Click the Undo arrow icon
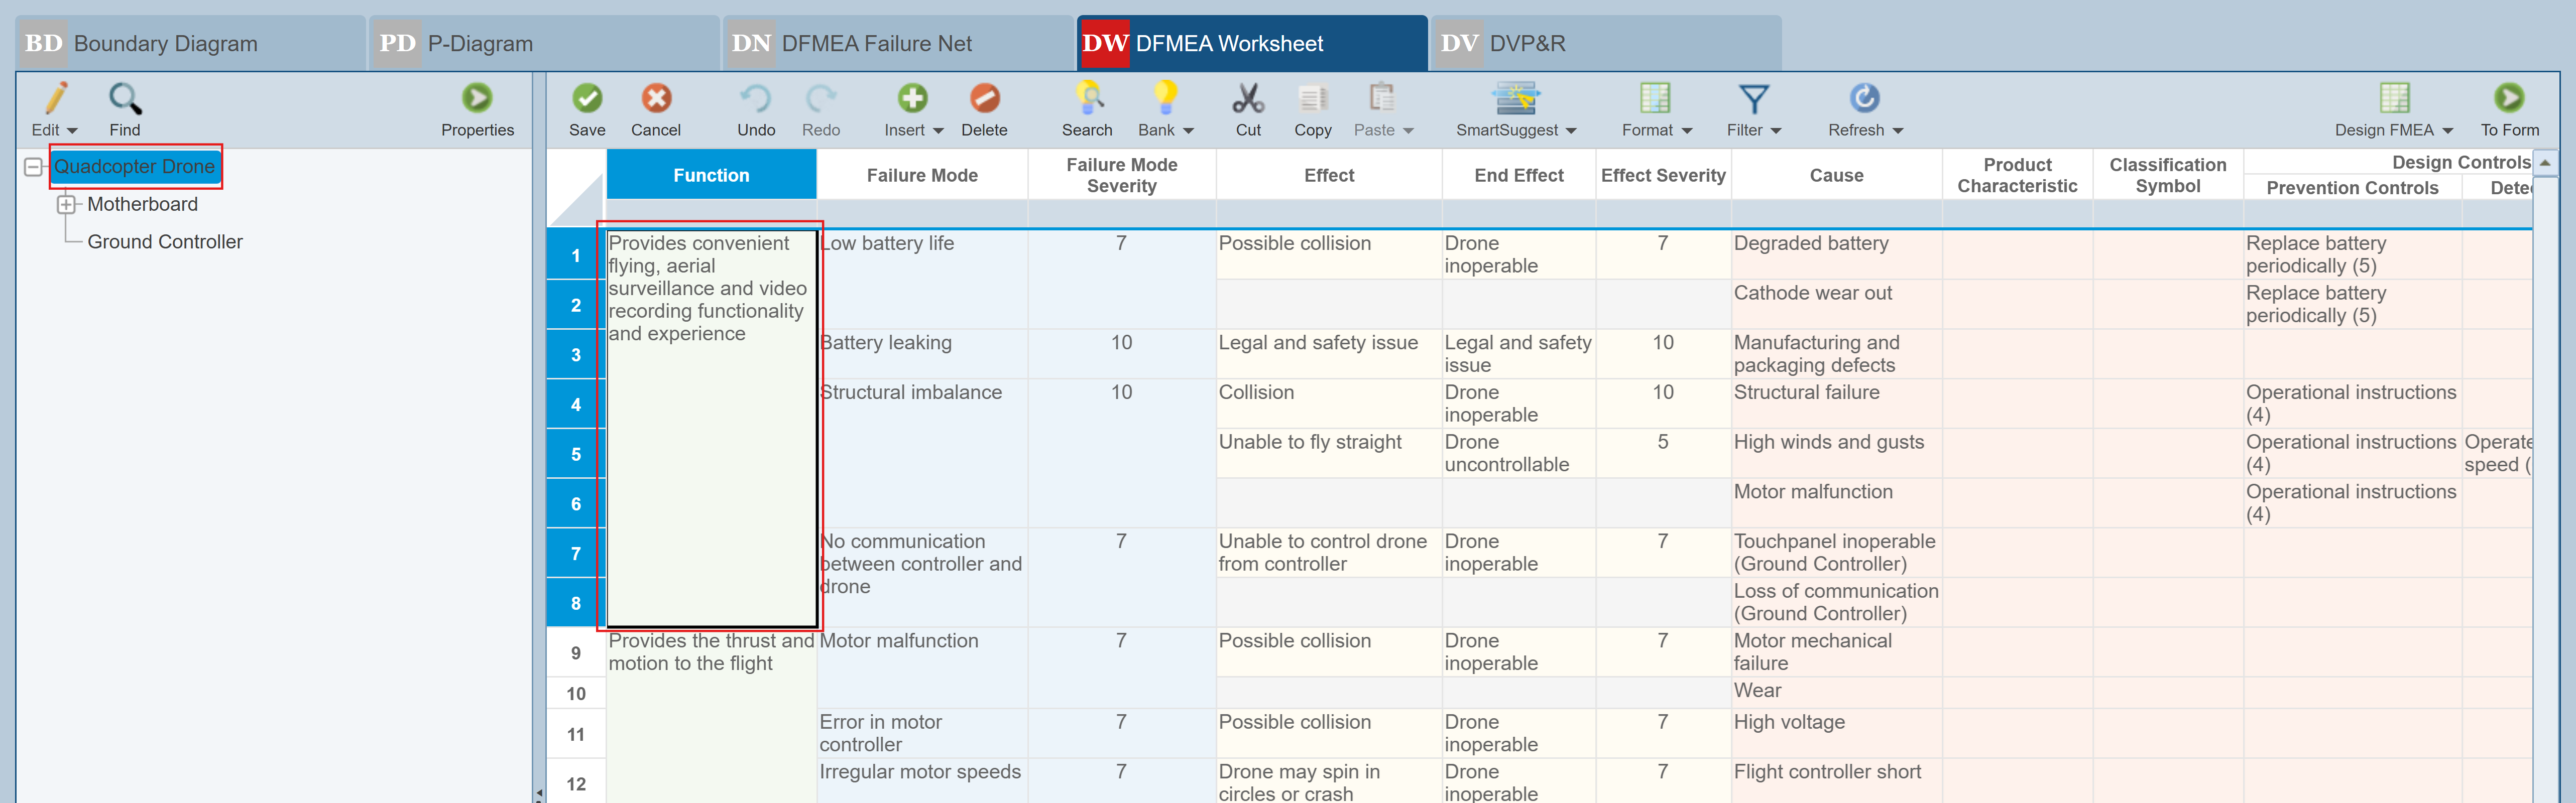The width and height of the screenshot is (2576, 803). (755, 99)
